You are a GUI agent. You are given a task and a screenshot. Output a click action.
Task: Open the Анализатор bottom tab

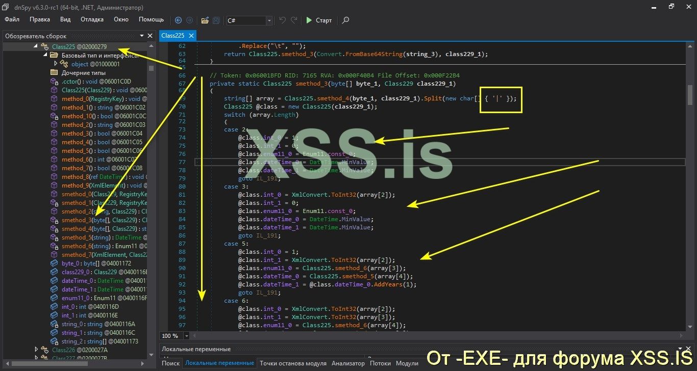348,363
